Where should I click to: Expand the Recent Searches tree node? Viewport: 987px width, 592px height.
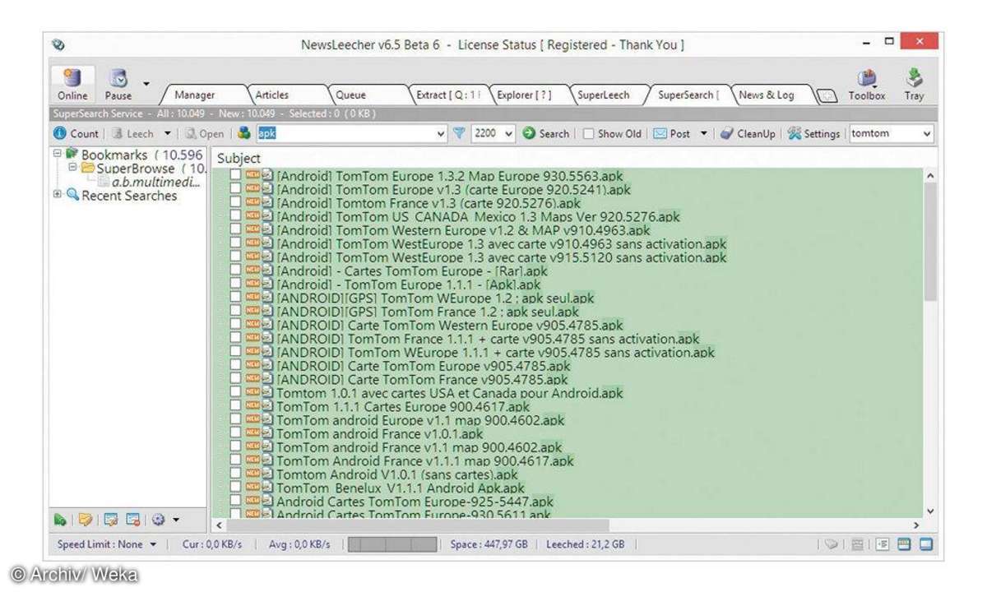tap(58, 195)
